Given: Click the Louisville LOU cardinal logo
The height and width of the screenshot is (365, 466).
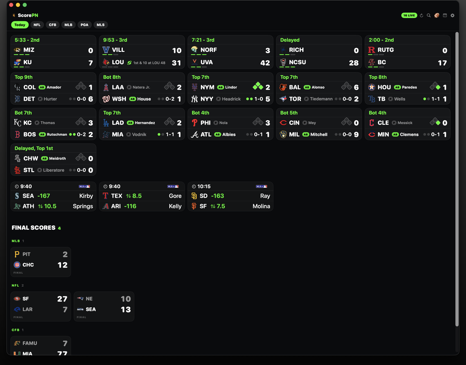Looking at the screenshot, I should [106, 62].
